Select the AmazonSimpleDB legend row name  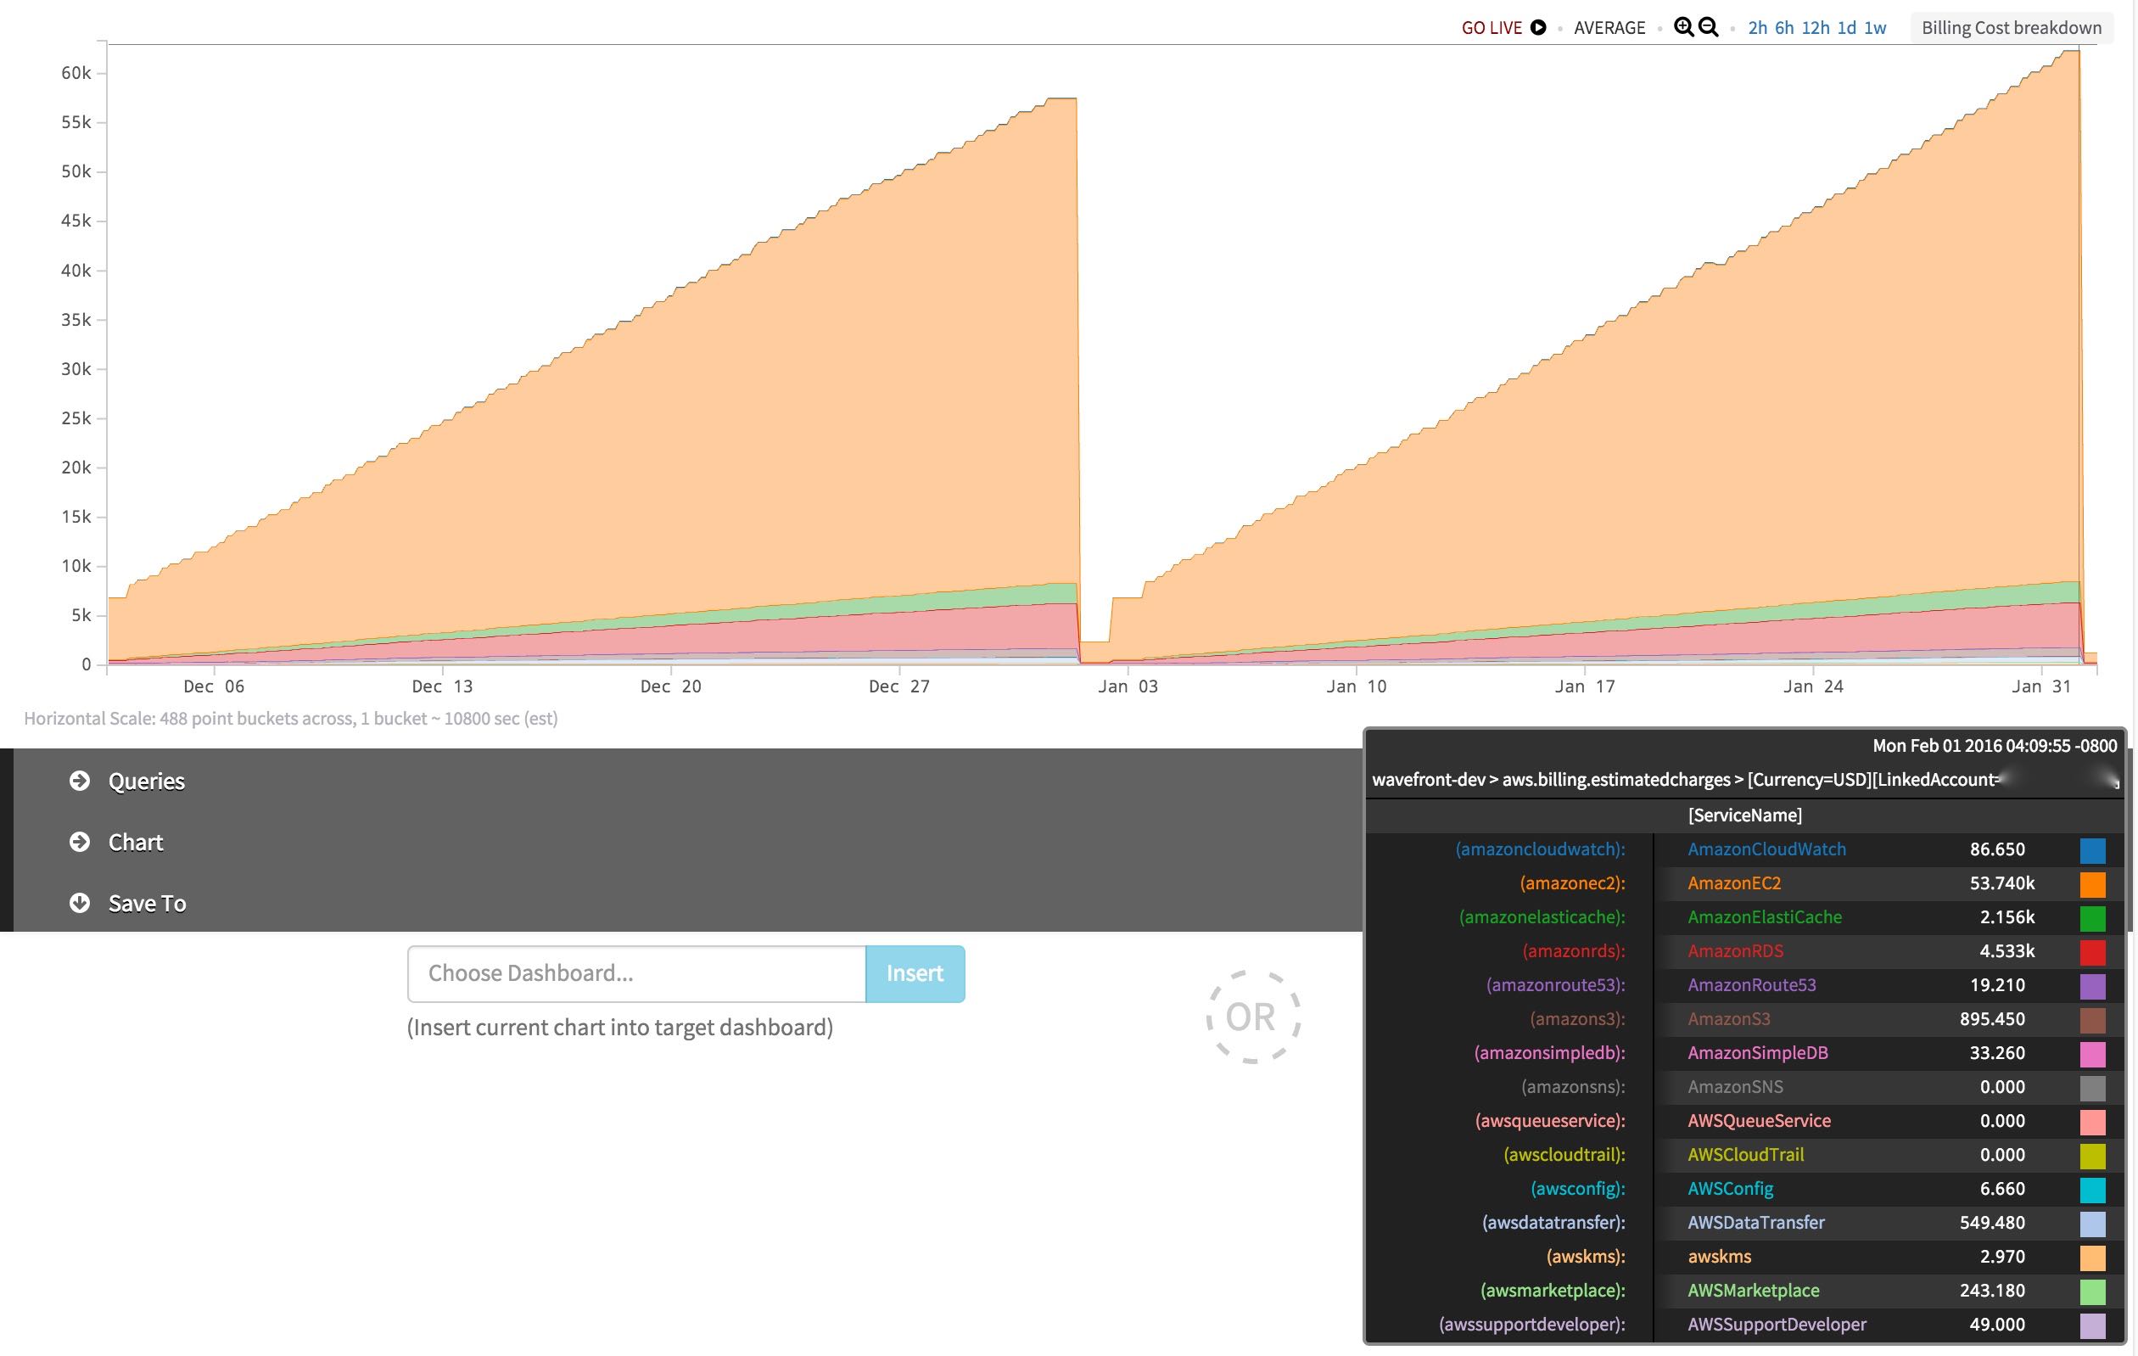click(x=1757, y=1052)
